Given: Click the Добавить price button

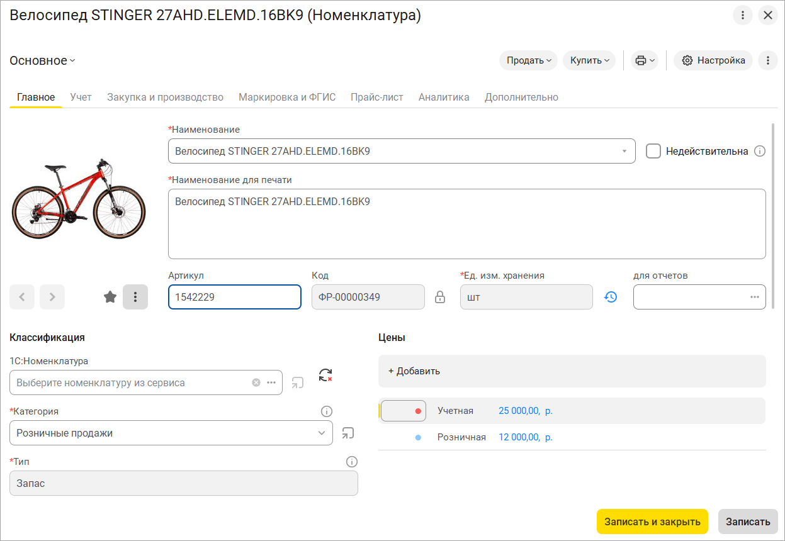Looking at the screenshot, I should tap(414, 371).
